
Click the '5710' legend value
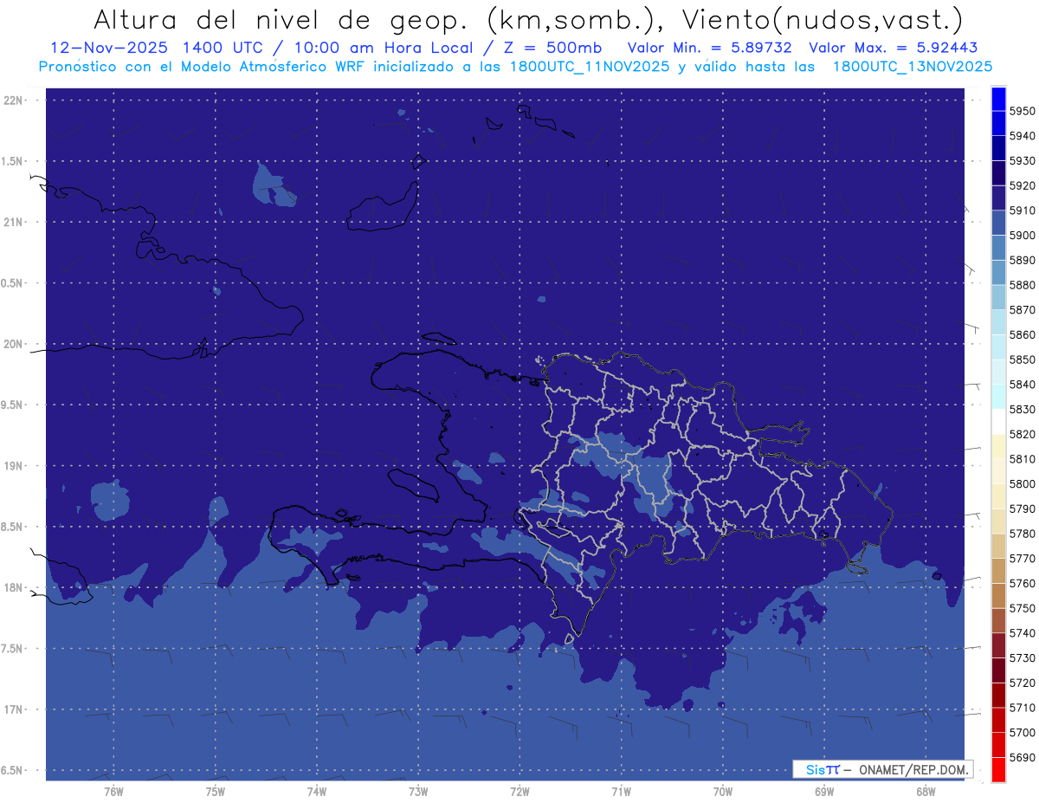click(x=1023, y=708)
